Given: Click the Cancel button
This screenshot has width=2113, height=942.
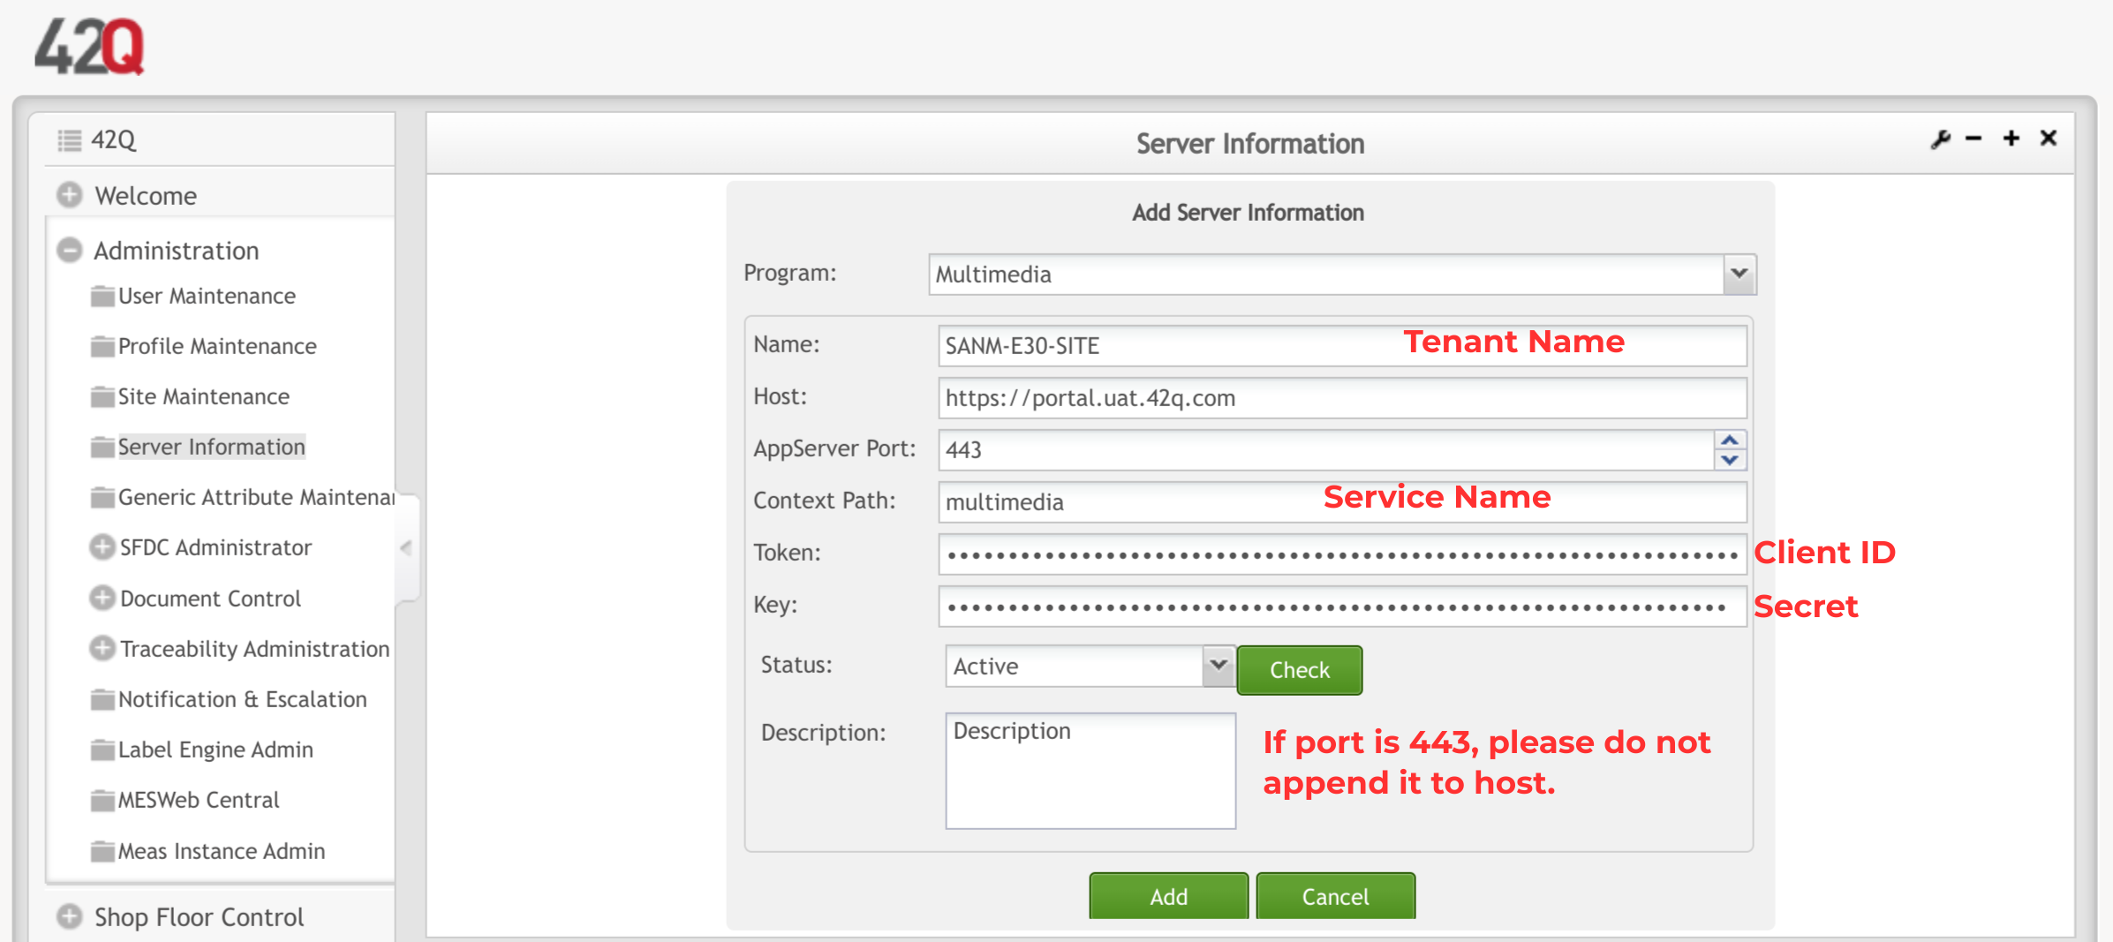Looking at the screenshot, I should point(1335,896).
